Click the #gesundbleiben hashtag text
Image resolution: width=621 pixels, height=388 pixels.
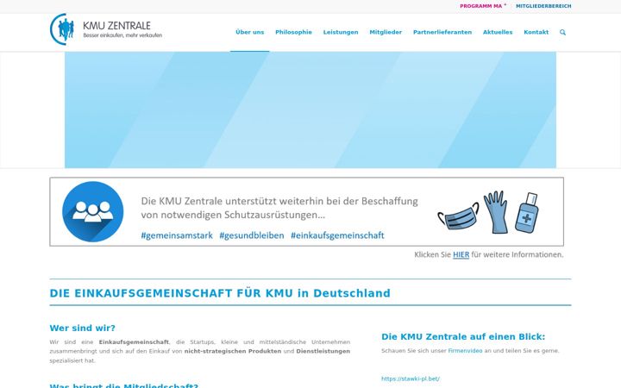252,235
